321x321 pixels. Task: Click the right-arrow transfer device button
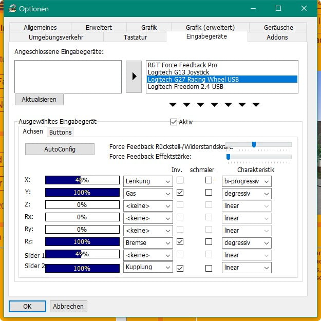(x=134, y=77)
